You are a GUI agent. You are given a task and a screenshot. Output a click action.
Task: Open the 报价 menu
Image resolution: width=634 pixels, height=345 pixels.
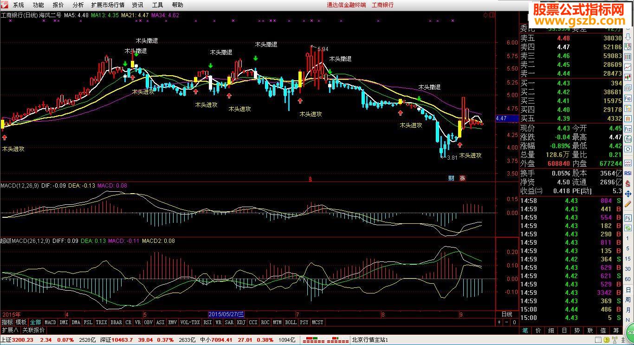pyautogui.click(x=58, y=5)
